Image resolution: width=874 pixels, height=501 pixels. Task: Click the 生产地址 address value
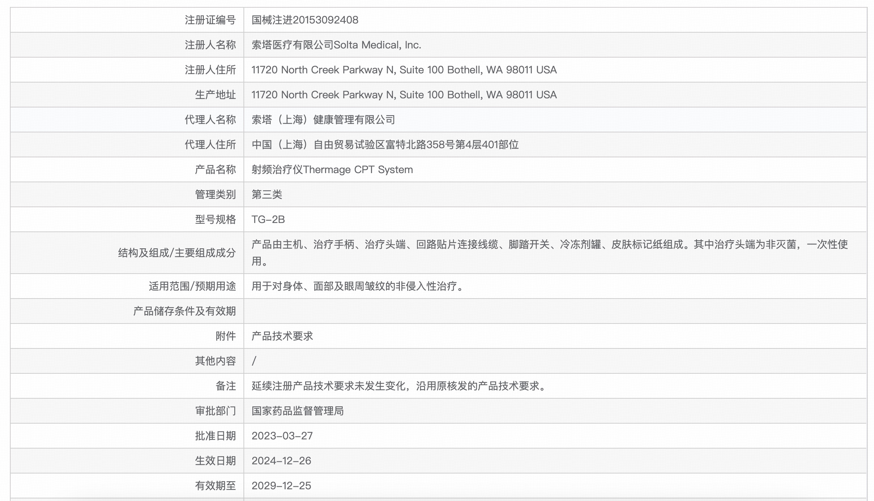click(x=404, y=95)
